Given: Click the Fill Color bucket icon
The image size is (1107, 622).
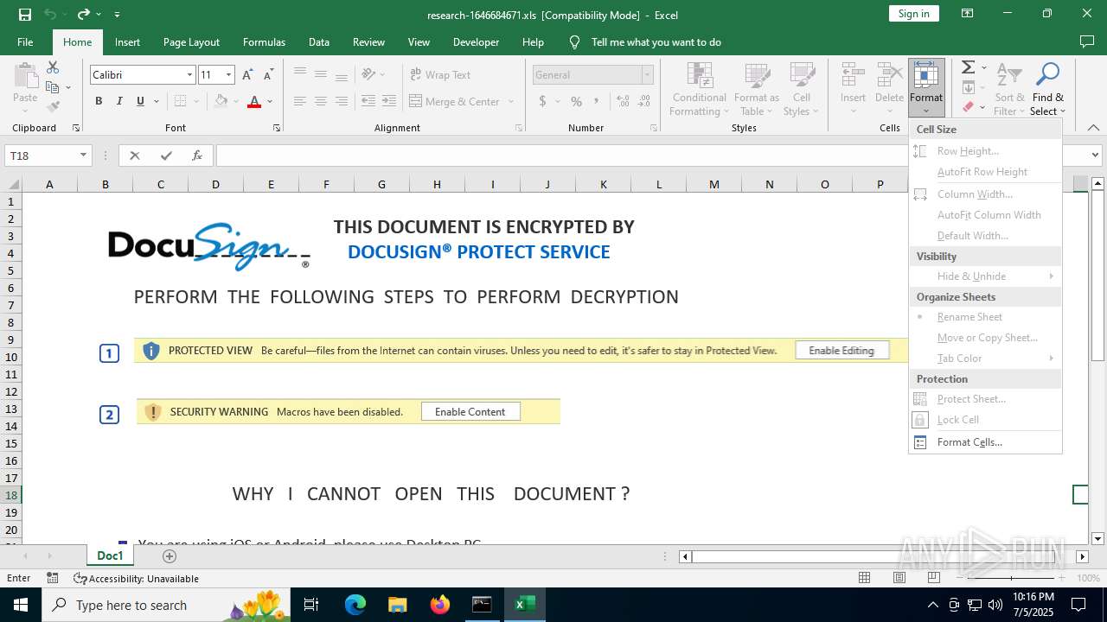Looking at the screenshot, I should [221, 101].
